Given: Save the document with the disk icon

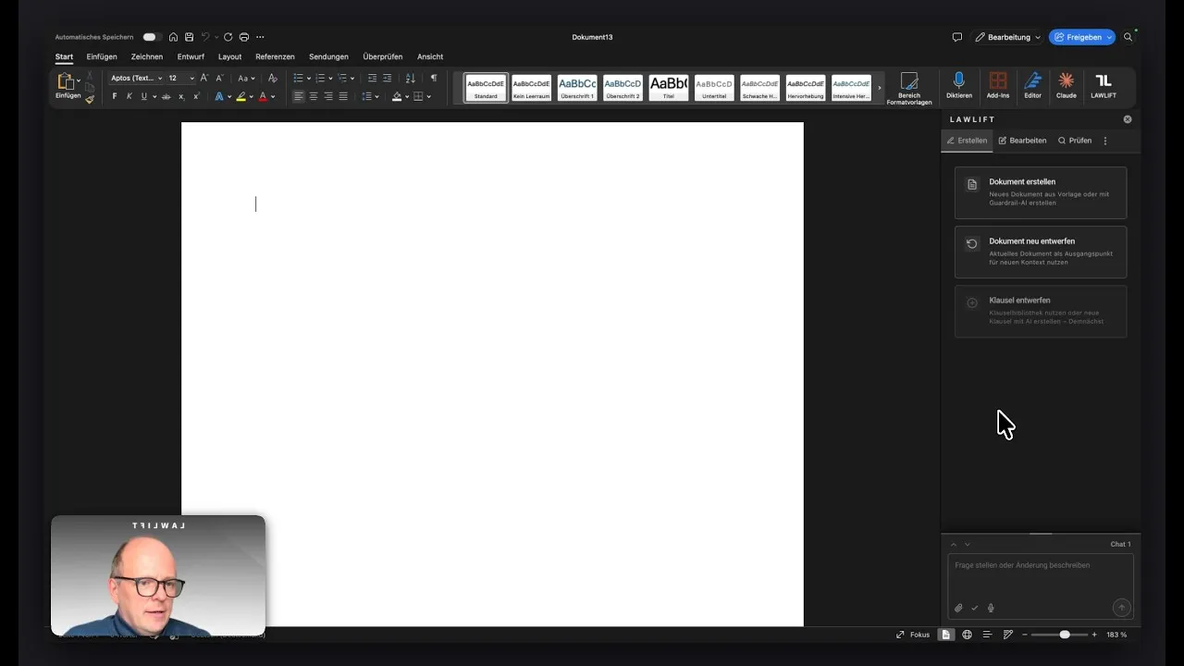Looking at the screenshot, I should (x=189, y=37).
